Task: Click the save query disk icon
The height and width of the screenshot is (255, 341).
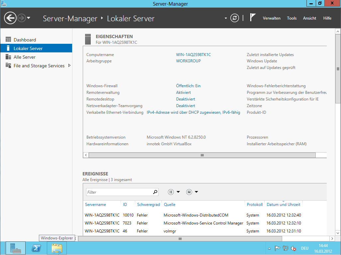Action: (189, 192)
